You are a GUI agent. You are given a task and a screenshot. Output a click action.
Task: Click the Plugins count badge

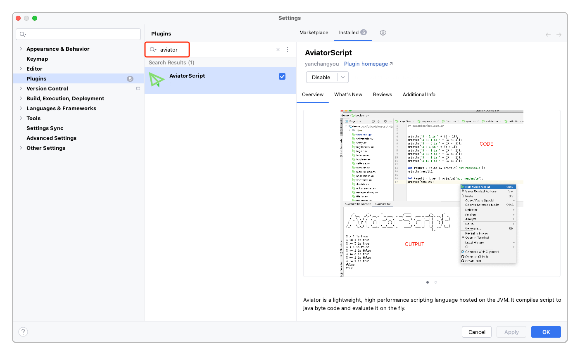click(130, 78)
